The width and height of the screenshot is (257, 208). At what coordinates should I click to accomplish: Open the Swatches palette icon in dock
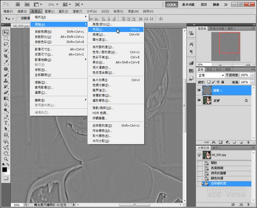point(191,71)
